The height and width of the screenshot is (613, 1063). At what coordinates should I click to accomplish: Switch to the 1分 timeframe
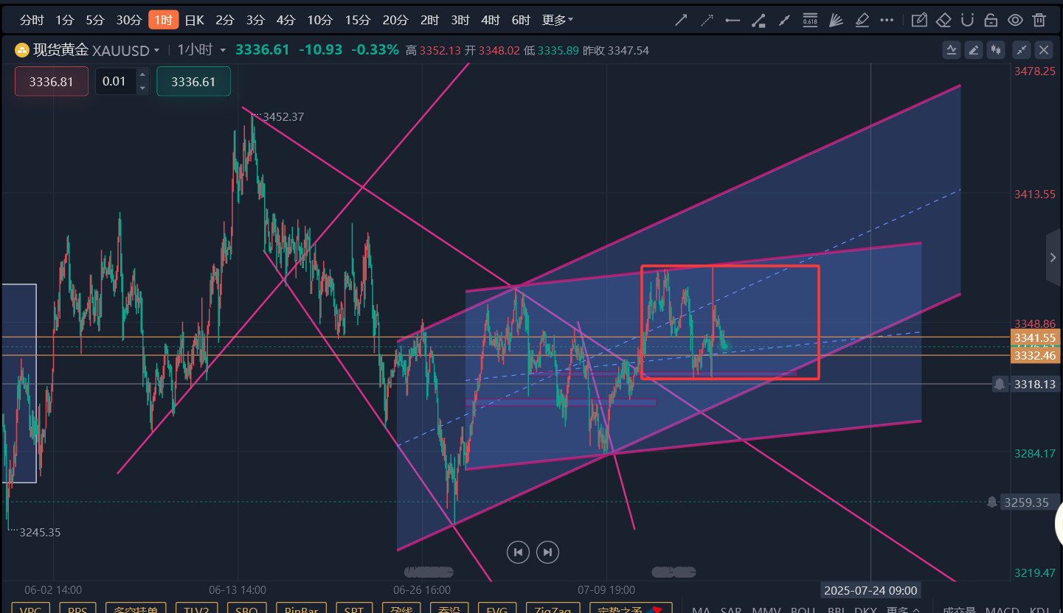point(65,20)
